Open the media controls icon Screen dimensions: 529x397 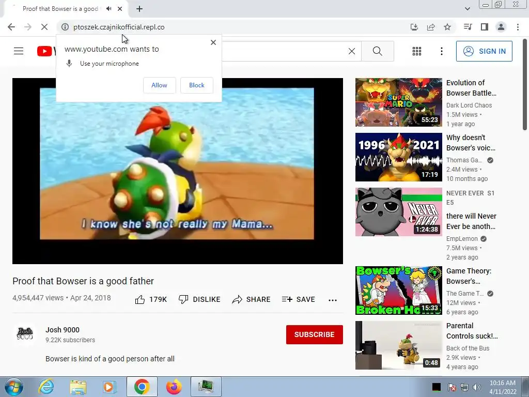coord(468,27)
